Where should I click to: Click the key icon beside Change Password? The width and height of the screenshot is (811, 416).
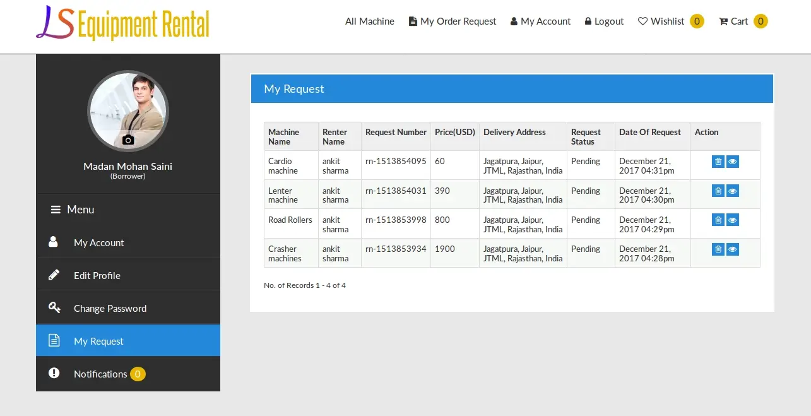coord(54,307)
